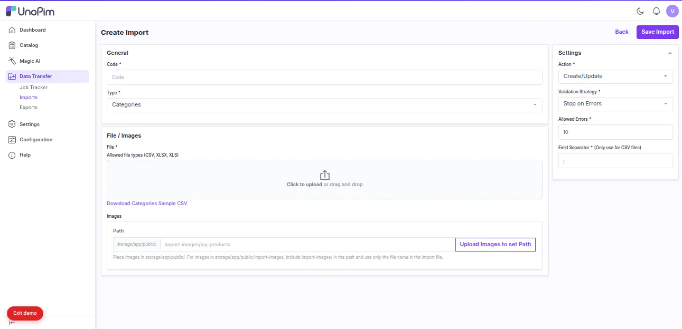Click Save Import button

pos(658,32)
